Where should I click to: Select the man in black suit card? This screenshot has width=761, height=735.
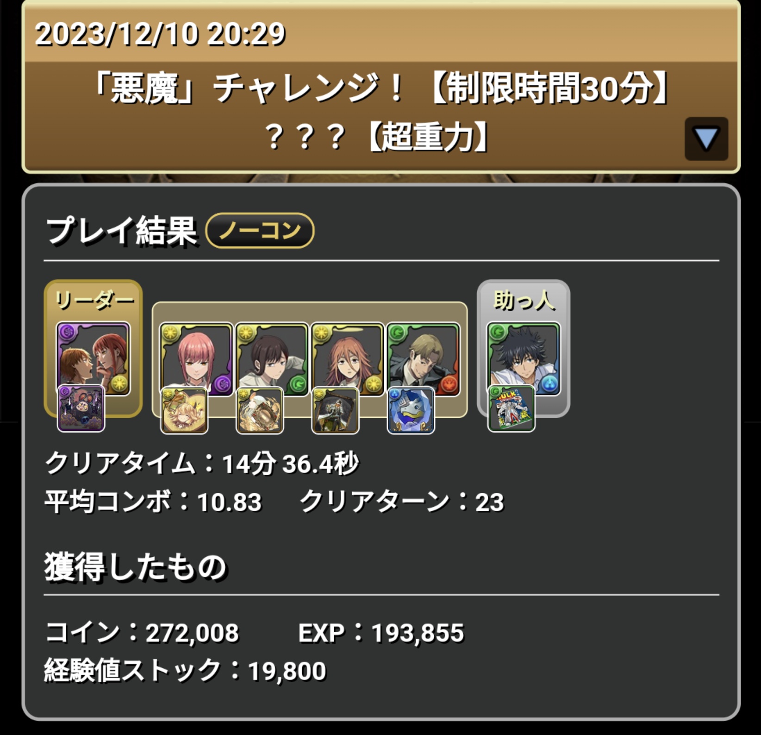click(423, 359)
